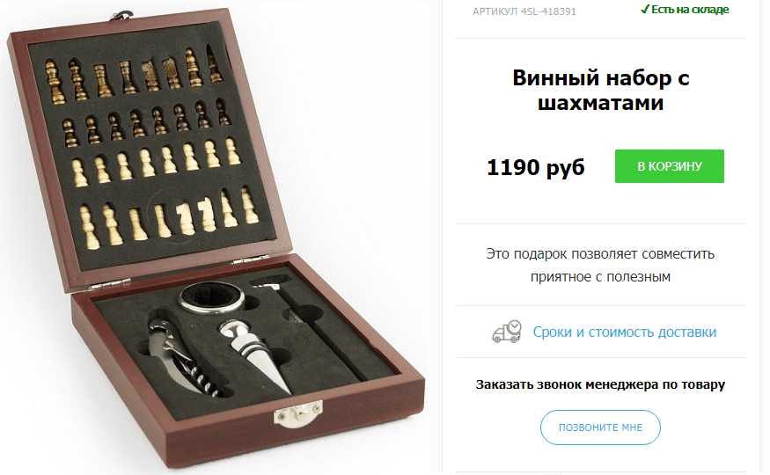The height and width of the screenshot is (475, 770).
Task: Click the title Винный набор с шахматами
Action: point(600,91)
